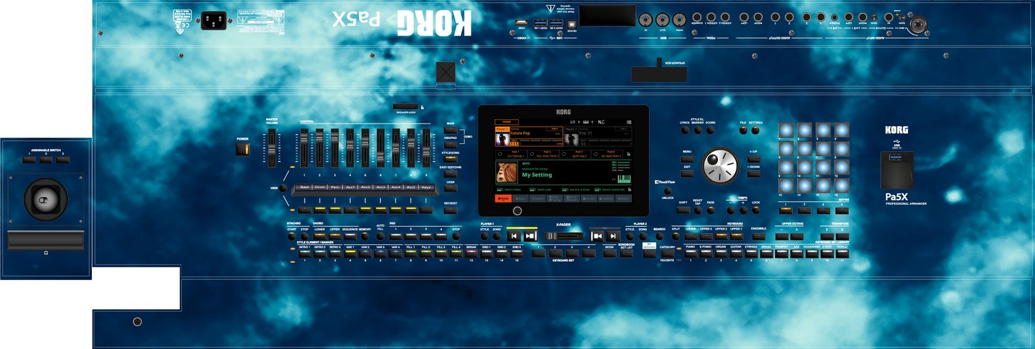Click the Future Pop album thumbnail
This screenshot has width=1035, height=349.
(x=502, y=138)
